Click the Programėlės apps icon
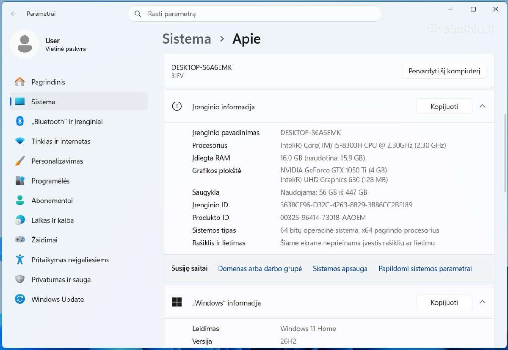The width and height of the screenshot is (508, 350). click(20, 181)
